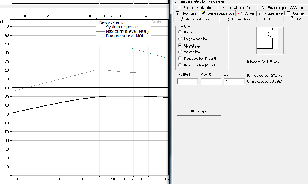
Task: Click the Q in closed box: 0,5367 value
Action: [264, 82]
